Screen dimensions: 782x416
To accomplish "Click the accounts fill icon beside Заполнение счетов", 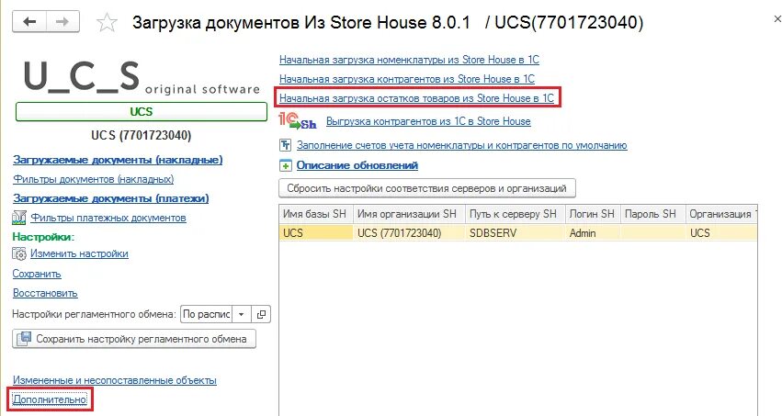I will [x=285, y=145].
